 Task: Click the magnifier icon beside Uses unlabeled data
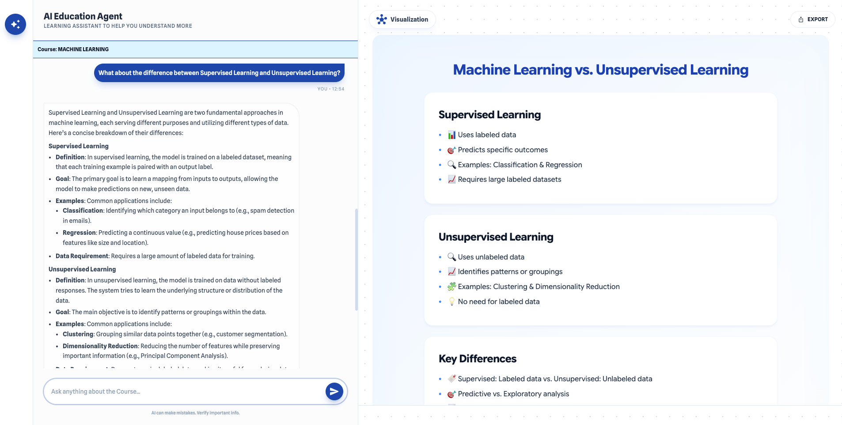[x=451, y=257]
